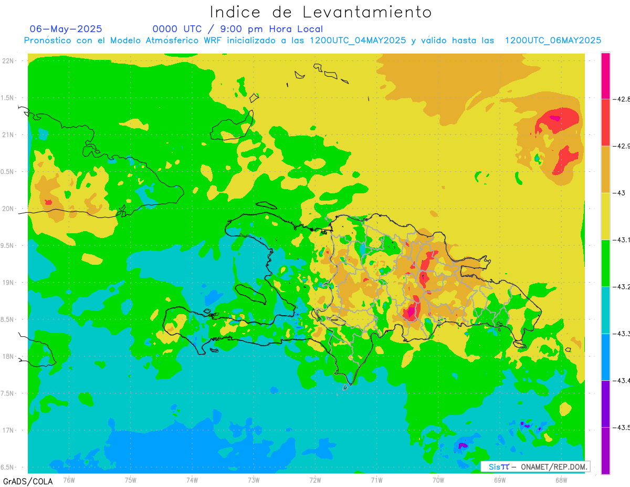Click 'Pronóstico con el Modelo Atmosferico WRF' text
630x487 pixels.
point(124,40)
